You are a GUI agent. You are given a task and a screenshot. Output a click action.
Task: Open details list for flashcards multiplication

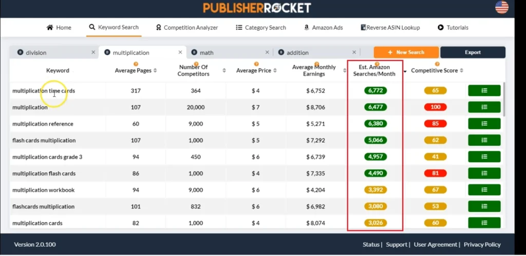484,206
